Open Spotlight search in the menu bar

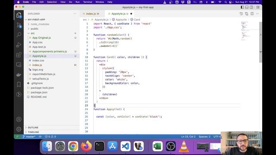(226, 2)
